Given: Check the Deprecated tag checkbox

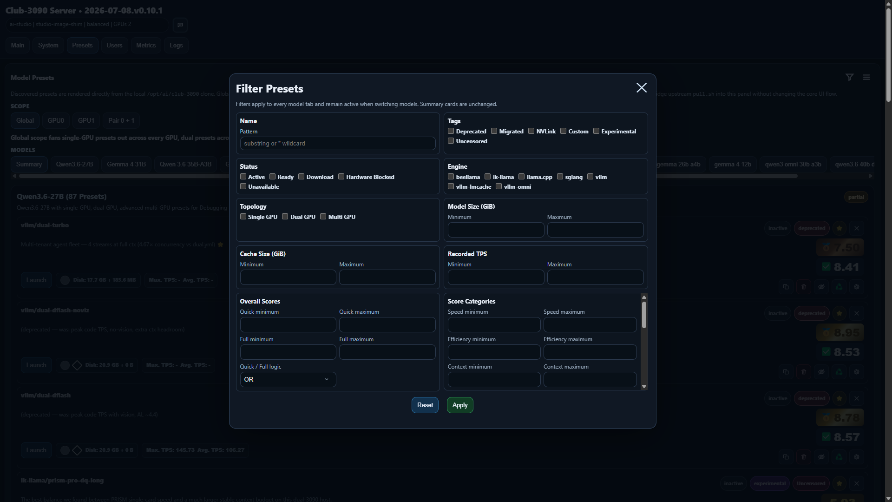Looking at the screenshot, I should 451,131.
